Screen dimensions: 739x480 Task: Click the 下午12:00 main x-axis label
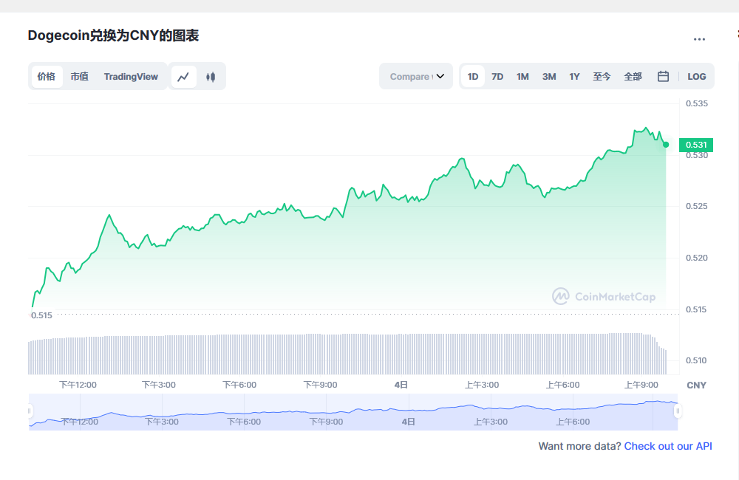click(78, 385)
